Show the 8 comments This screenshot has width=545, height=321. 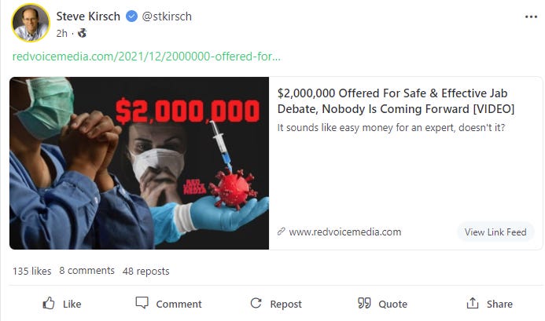[x=87, y=271]
